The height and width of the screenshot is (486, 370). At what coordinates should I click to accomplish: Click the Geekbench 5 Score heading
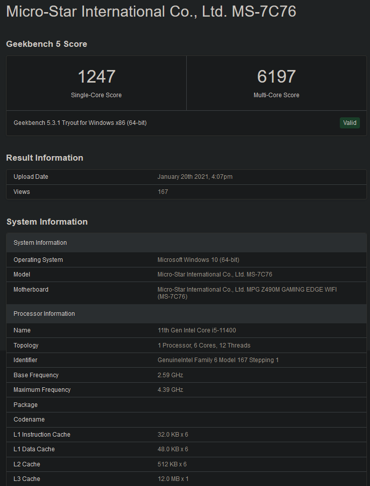pyautogui.click(x=46, y=44)
